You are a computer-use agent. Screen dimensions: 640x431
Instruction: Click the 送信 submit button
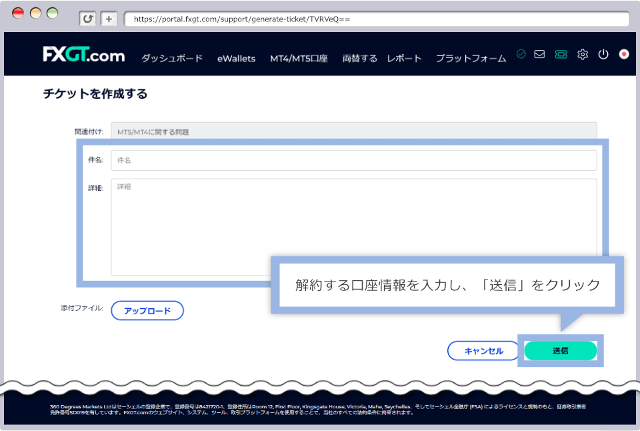[561, 350]
